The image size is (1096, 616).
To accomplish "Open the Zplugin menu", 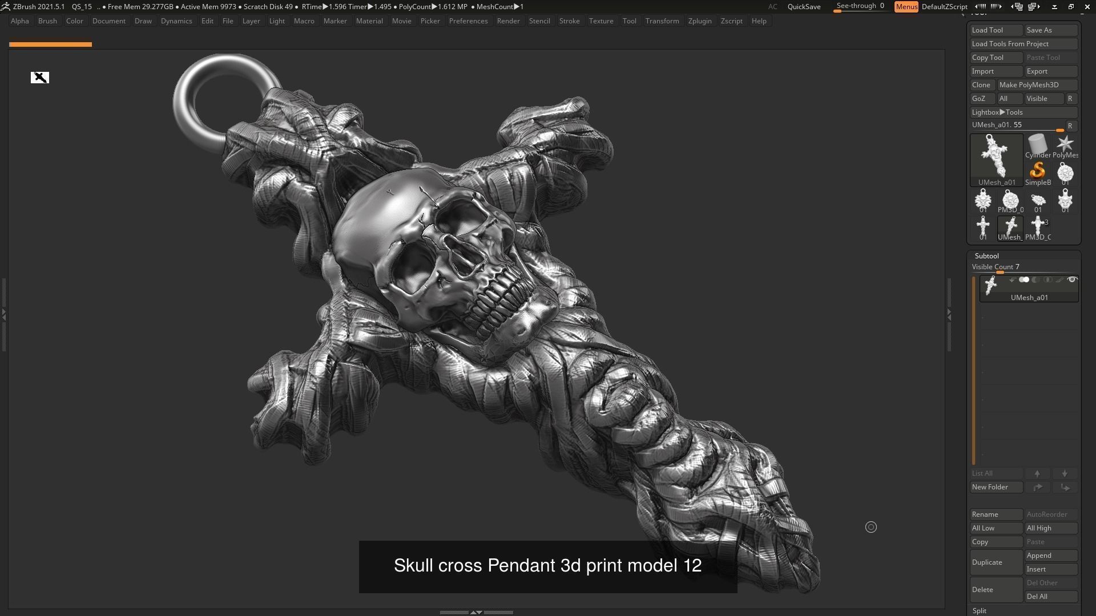I will tap(700, 21).
